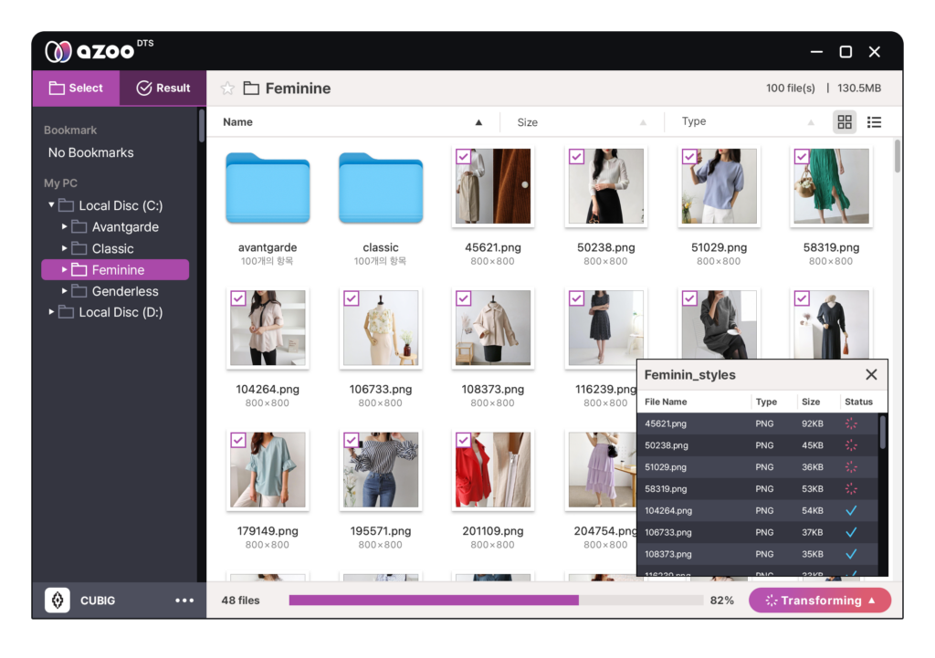Viewport: 935px width, 658px height.
Task: Bookmark the Feminine folder with star
Action: (x=227, y=89)
